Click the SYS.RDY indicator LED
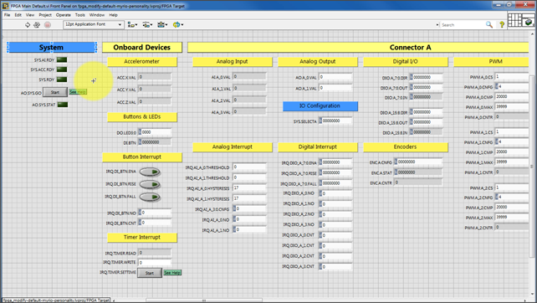This screenshot has width=537, height=303. pos(62,80)
